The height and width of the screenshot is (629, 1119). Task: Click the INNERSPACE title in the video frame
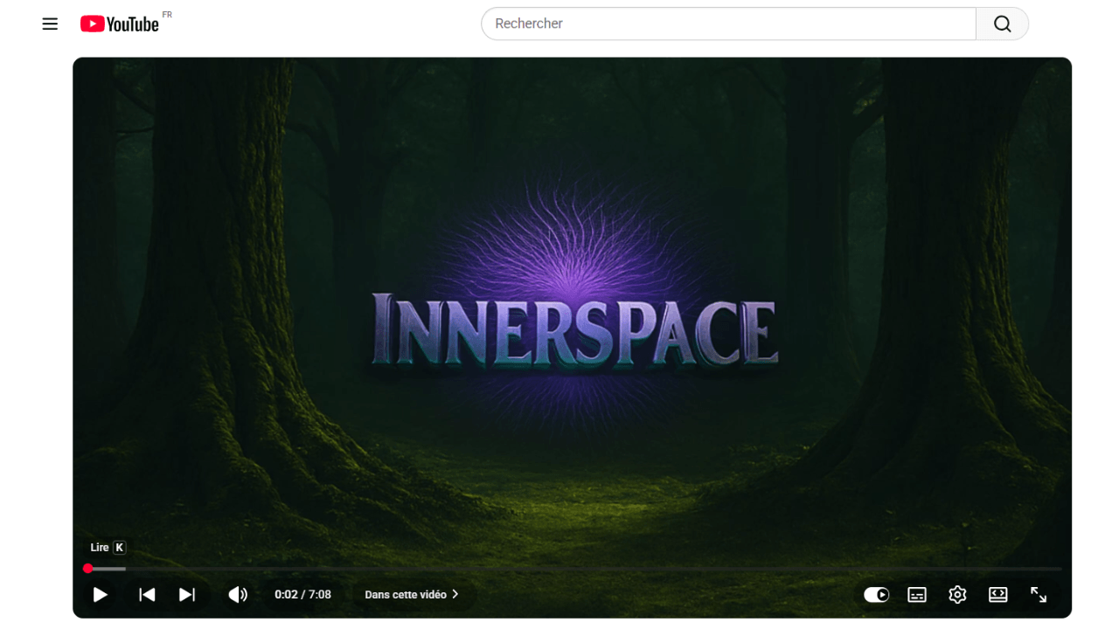pos(574,330)
